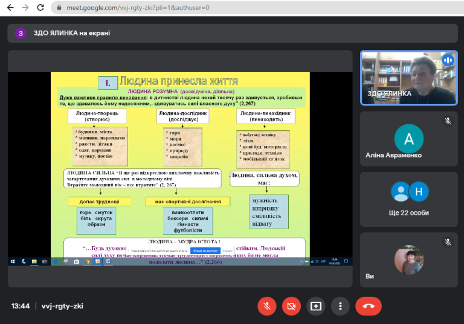This screenshot has height=324, width=464.
Task: Click the ЗДО ЯЛИНКА name label
Action: coord(389,94)
